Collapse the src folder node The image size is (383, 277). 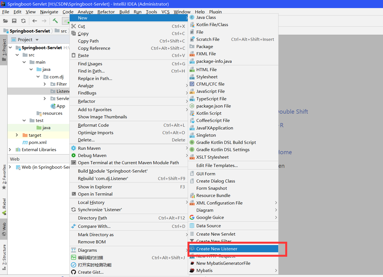17,55
